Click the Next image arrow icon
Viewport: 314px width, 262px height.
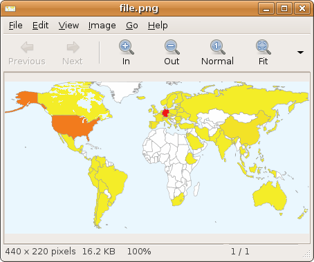tap(73, 47)
